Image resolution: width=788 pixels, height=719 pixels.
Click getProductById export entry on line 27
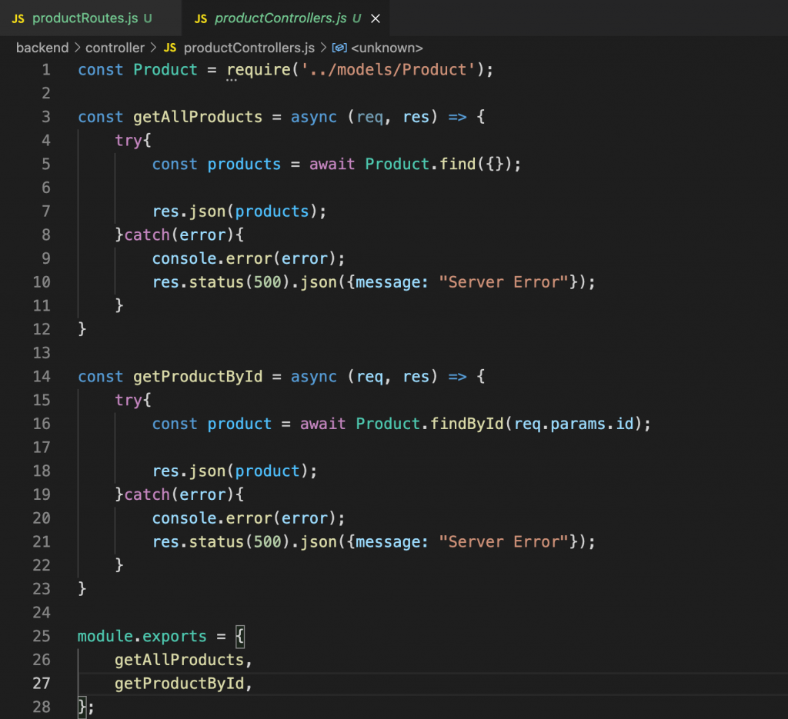(x=179, y=684)
